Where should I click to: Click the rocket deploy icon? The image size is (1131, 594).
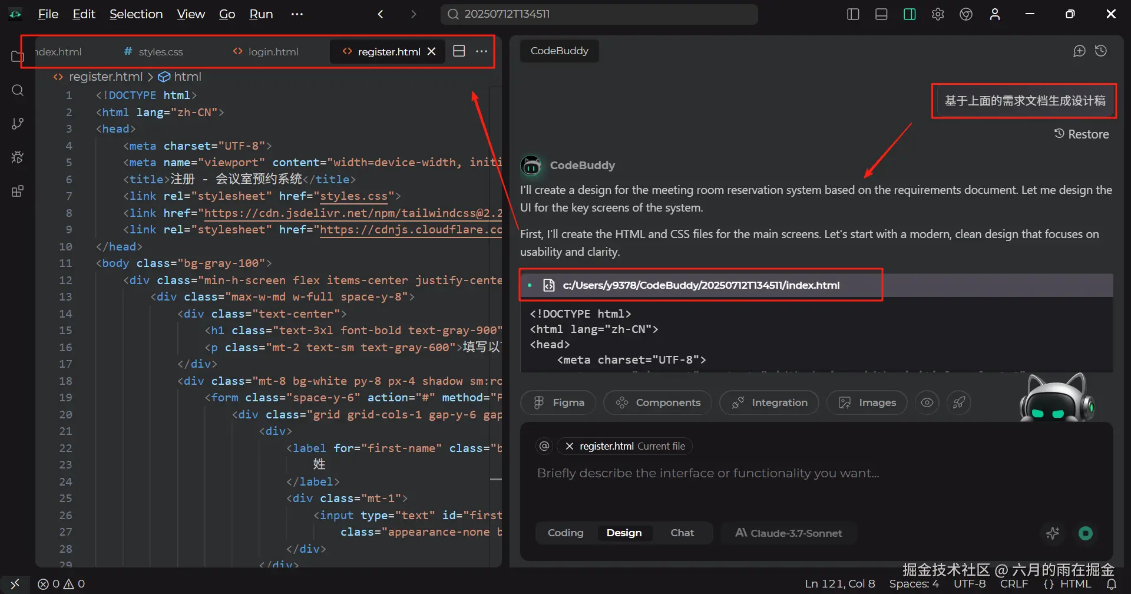959,402
